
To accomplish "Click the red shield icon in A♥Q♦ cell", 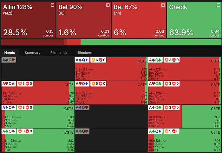I will (99, 84).
